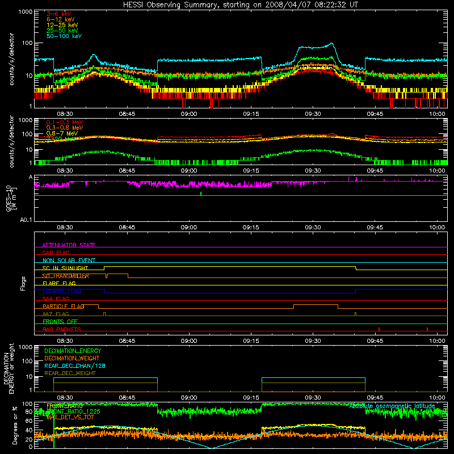Select the A0.1 tick label on GOES panel
This screenshot has width=454, height=454.
[x=26, y=220]
